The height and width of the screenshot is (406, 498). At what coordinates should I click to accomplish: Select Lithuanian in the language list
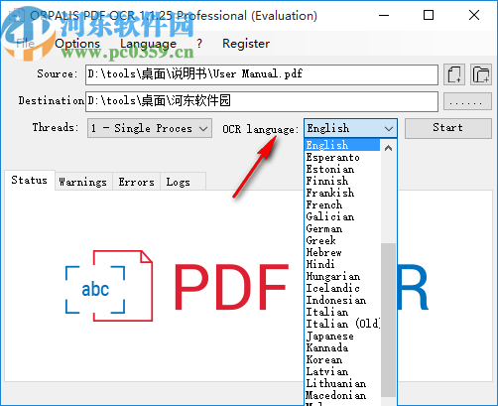[x=342, y=383]
